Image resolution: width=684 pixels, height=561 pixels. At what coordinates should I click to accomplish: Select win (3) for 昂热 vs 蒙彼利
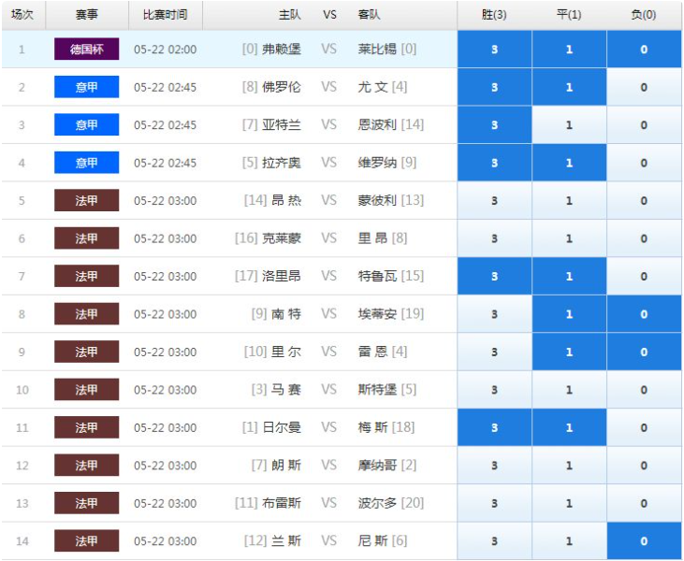point(494,200)
